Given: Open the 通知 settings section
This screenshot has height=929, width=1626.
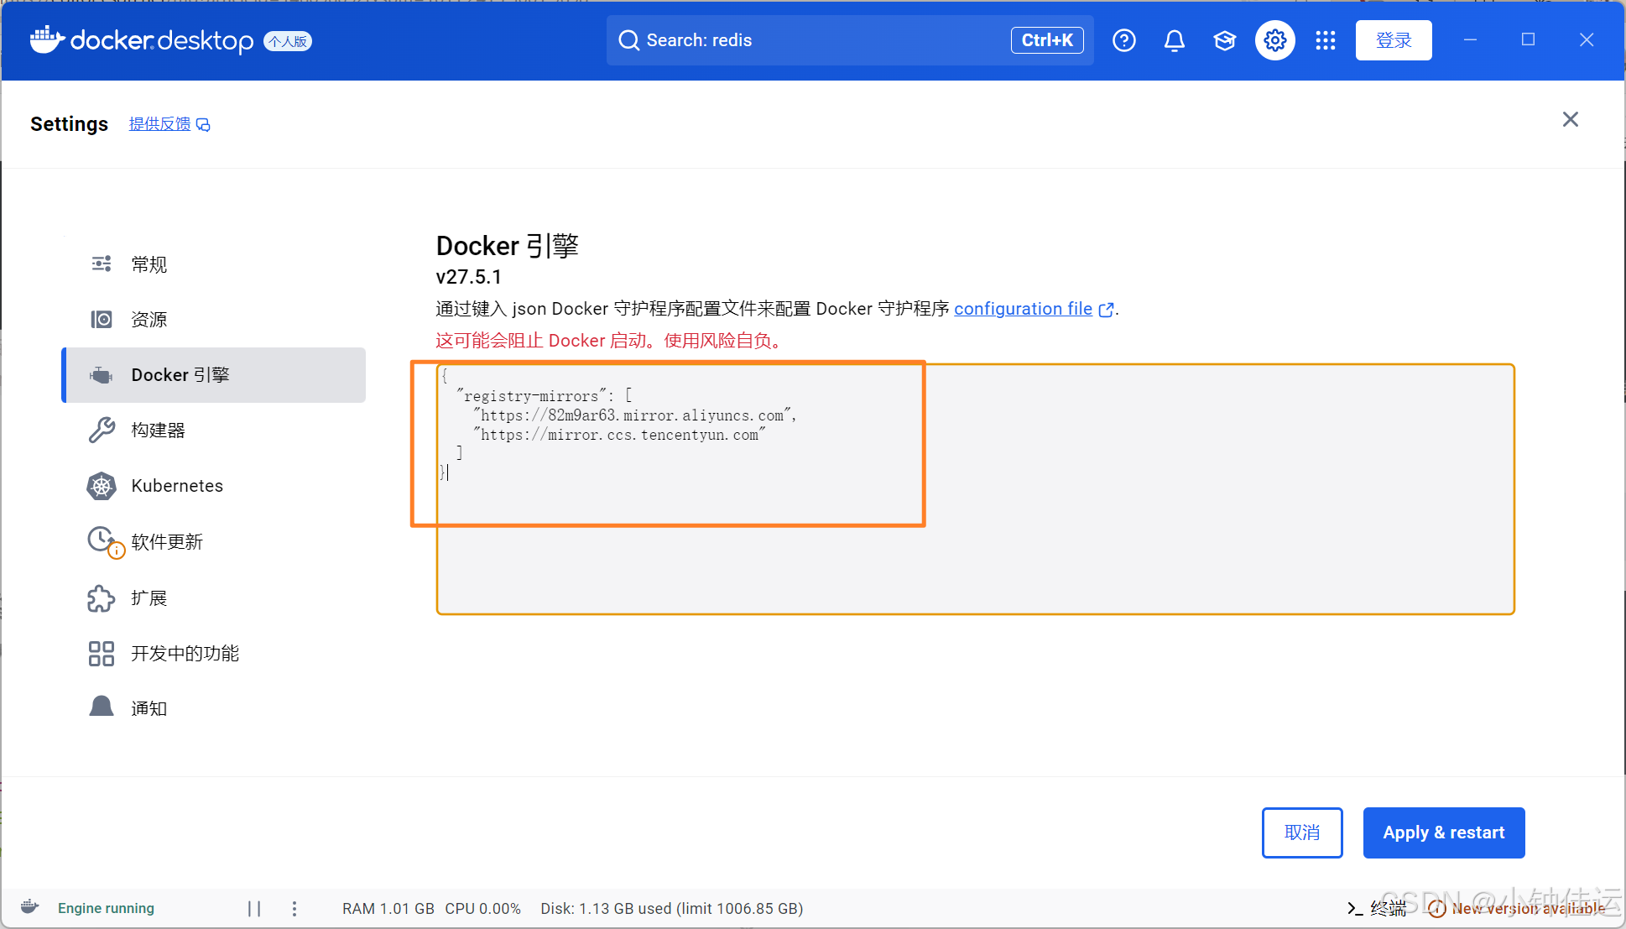Looking at the screenshot, I should (214, 708).
